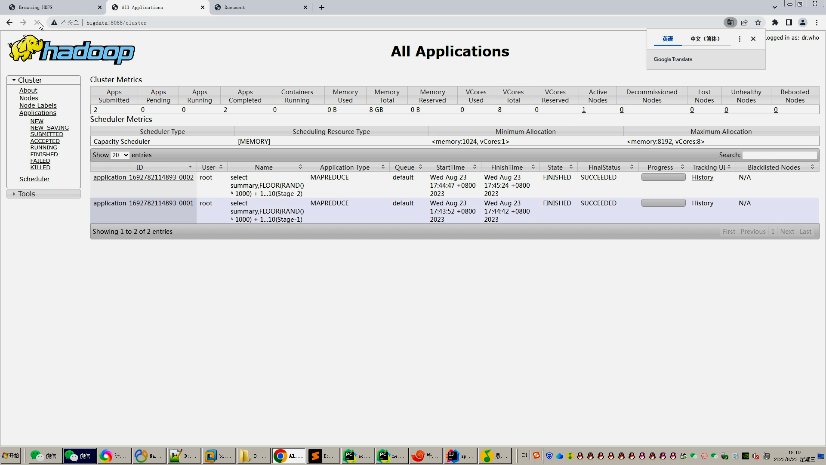The image size is (826, 465).
Task: Open a new tab with the plus icon
Action: [321, 7]
